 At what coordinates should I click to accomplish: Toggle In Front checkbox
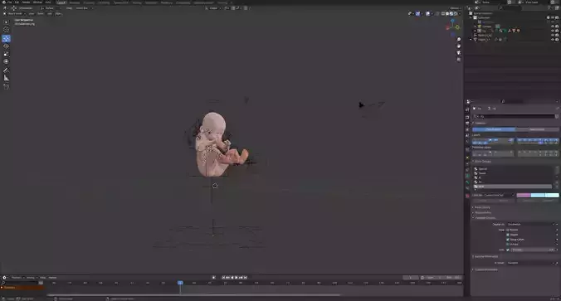508,244
